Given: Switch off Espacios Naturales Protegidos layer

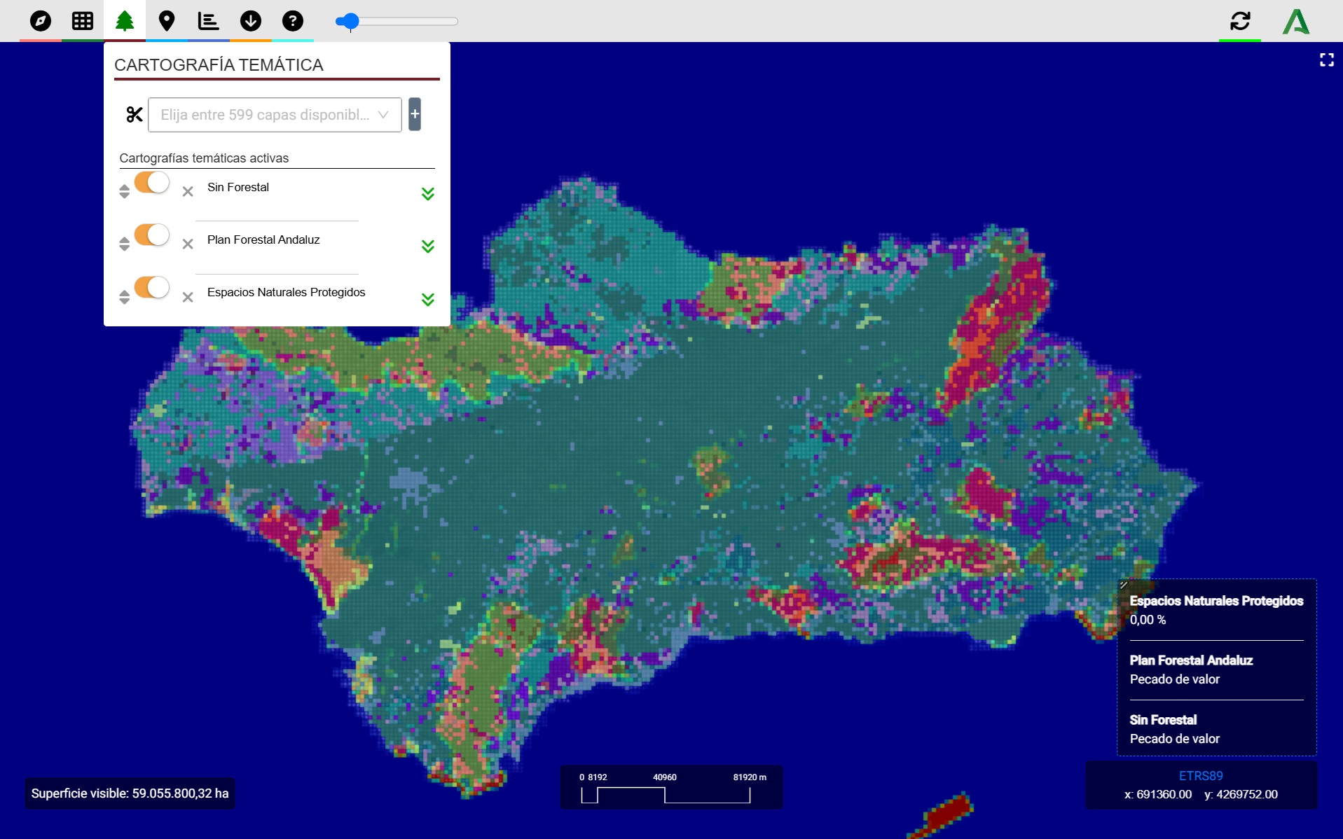Looking at the screenshot, I should coord(152,288).
